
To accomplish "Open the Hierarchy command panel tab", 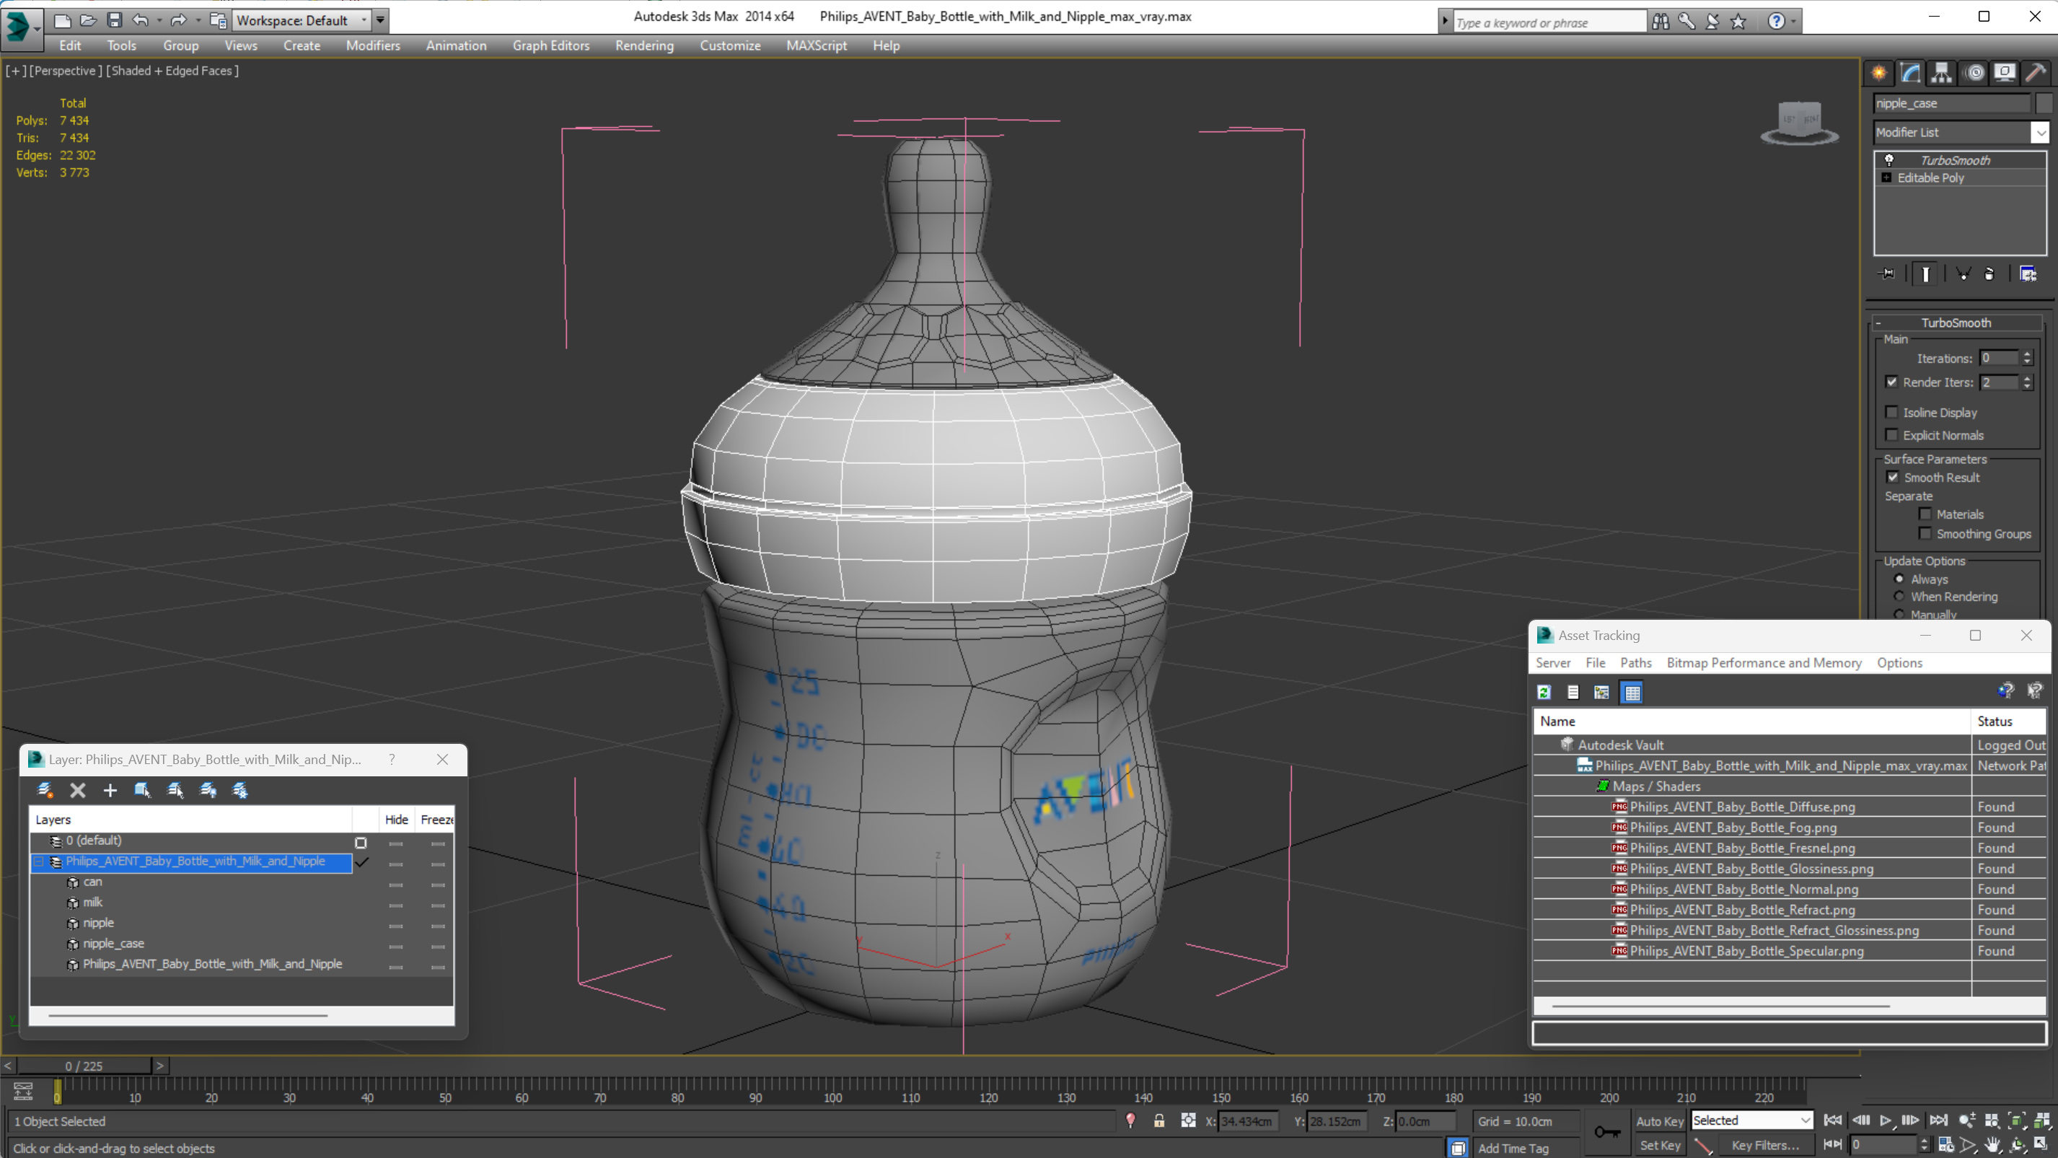I will tap(1941, 73).
